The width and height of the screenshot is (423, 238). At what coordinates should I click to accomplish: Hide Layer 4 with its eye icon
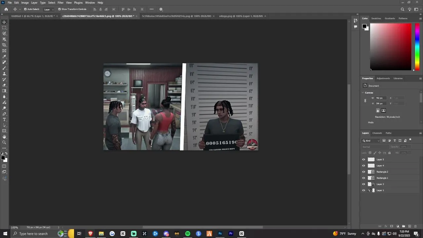click(x=364, y=166)
